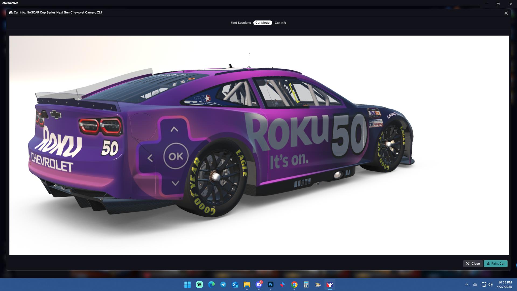Open the Car Info tab
Screen dimensions: 517x291
tap(280, 23)
